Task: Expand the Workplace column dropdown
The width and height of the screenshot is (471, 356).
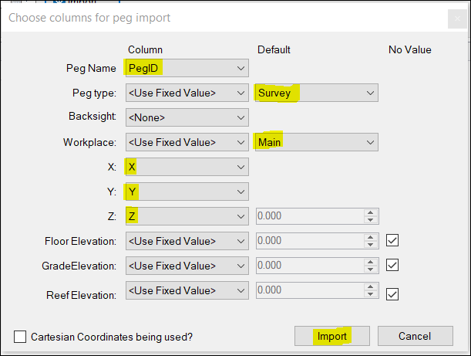Action: click(x=187, y=142)
